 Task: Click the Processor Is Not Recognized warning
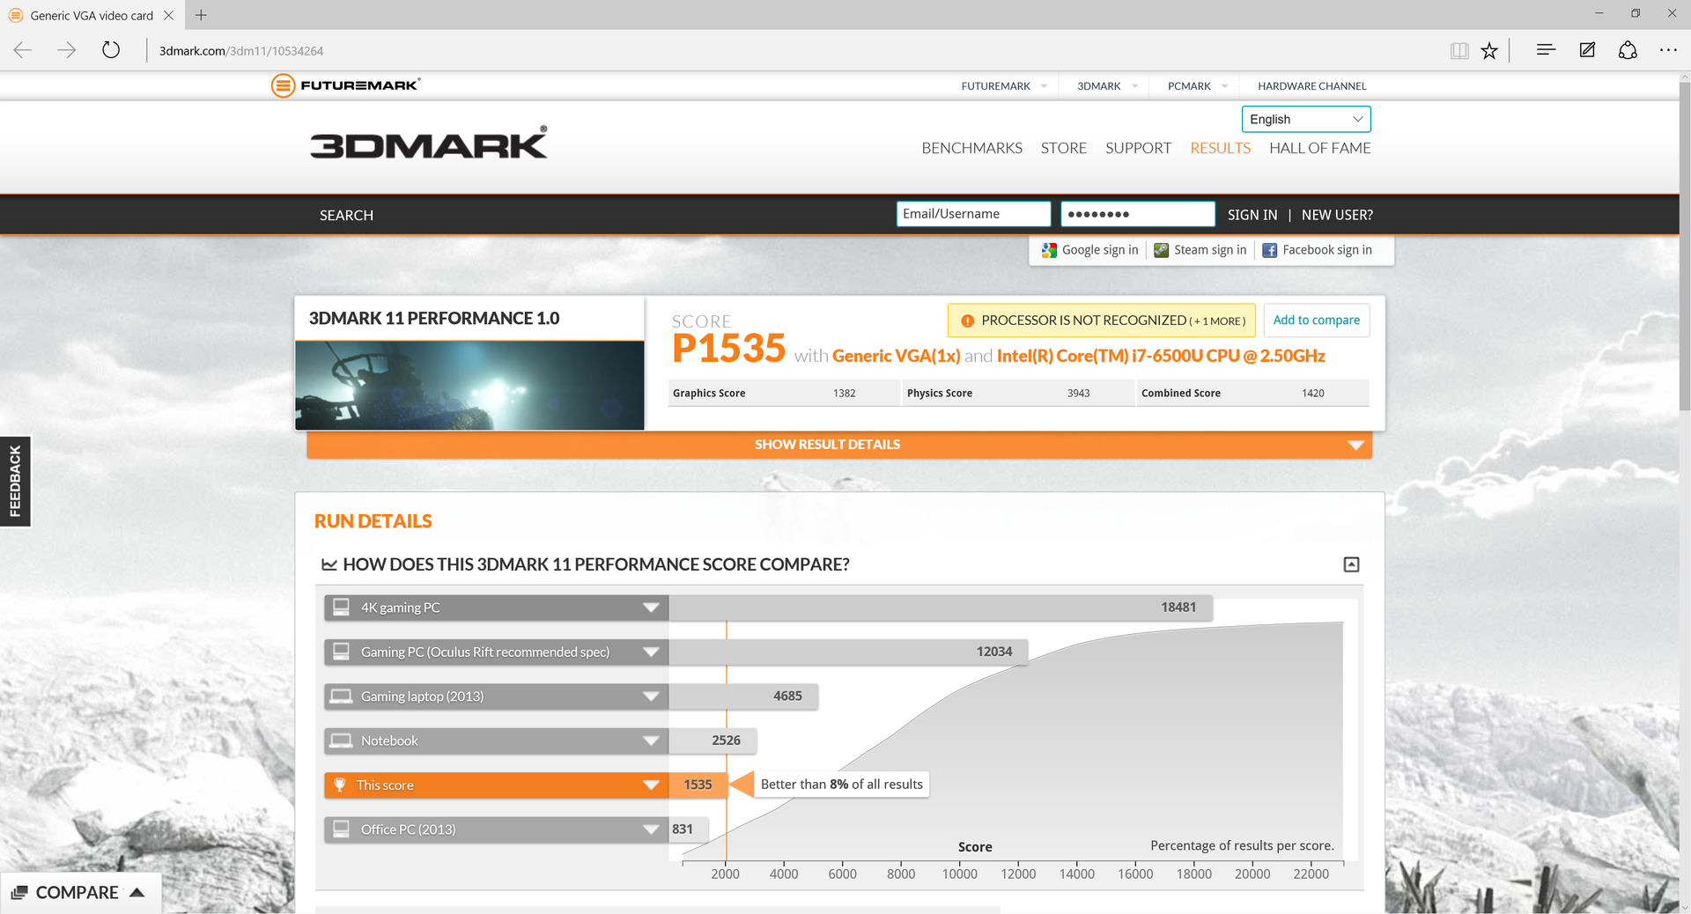coord(1102,321)
